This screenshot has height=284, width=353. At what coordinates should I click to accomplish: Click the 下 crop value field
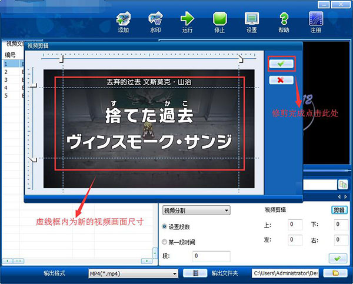(341, 225)
